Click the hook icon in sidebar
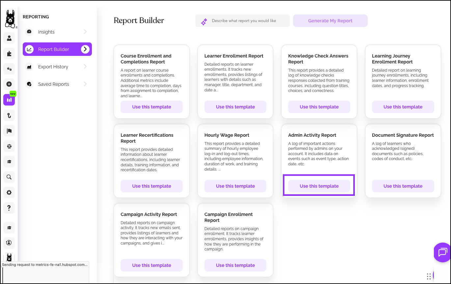Image resolution: width=451 pixels, height=284 pixels. point(9,115)
